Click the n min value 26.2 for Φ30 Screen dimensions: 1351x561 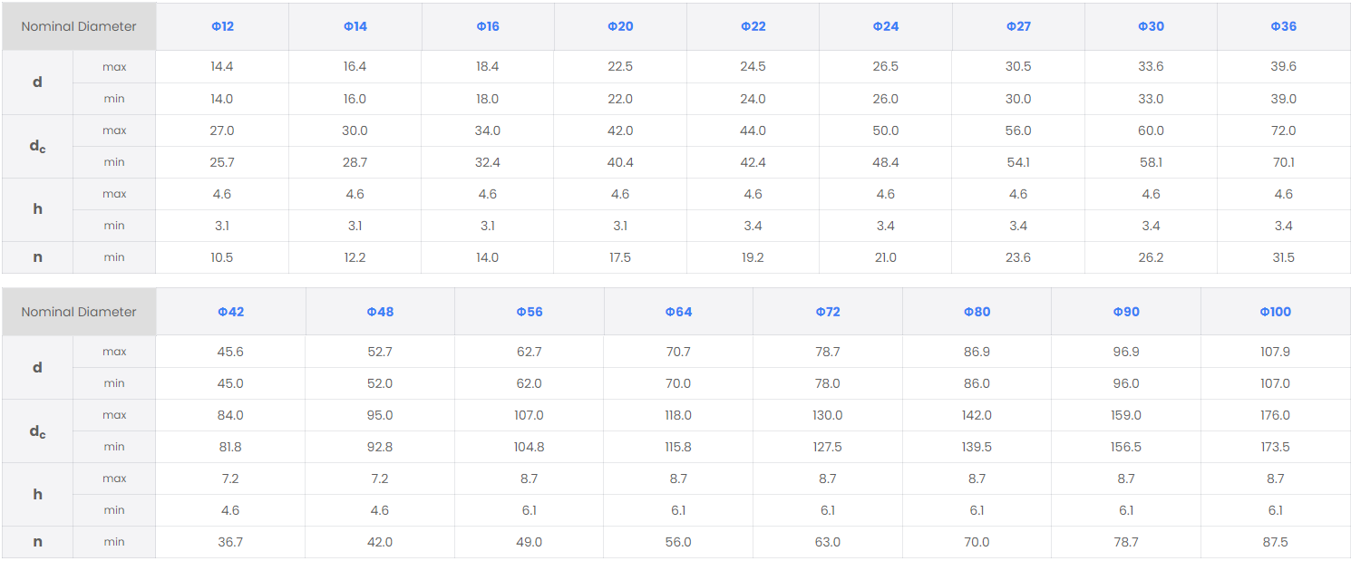(x=1151, y=257)
